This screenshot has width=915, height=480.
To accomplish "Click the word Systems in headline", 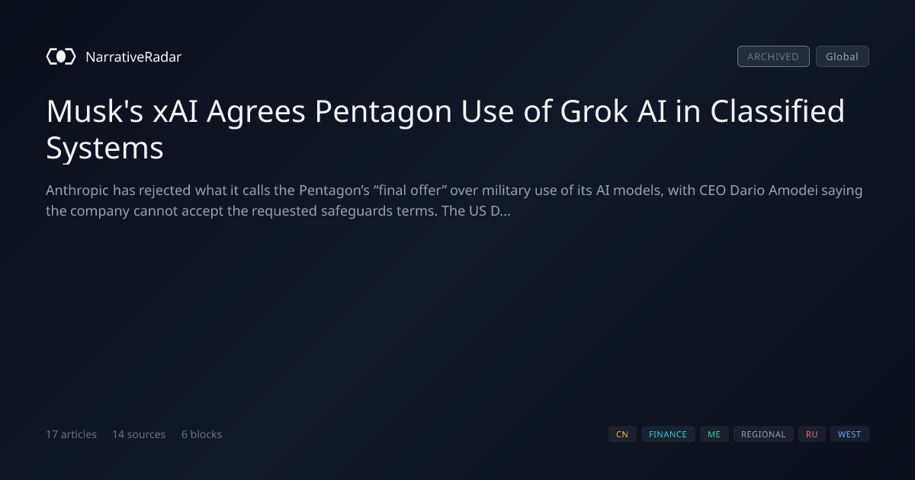I will point(105,148).
